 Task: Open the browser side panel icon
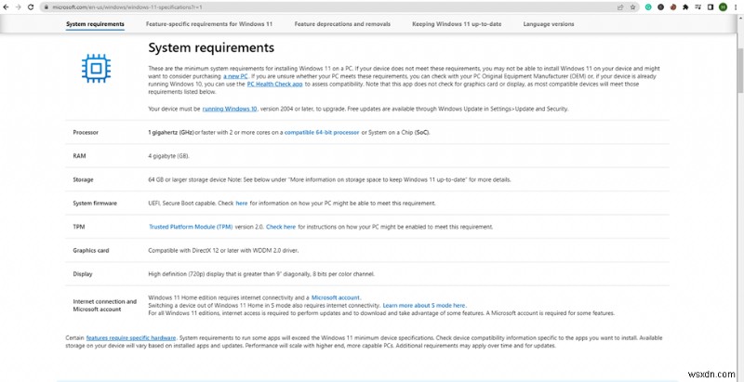(x=709, y=7)
